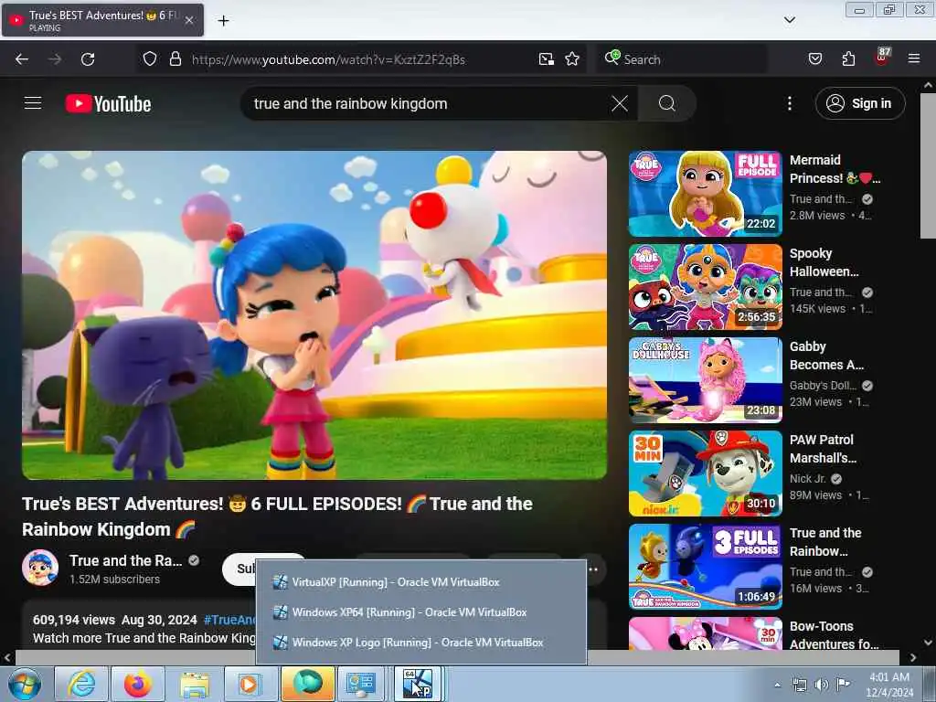Screen dimensions: 936x702
Task: Launch Internet Explorer from the taskbar
Action: (81, 684)
